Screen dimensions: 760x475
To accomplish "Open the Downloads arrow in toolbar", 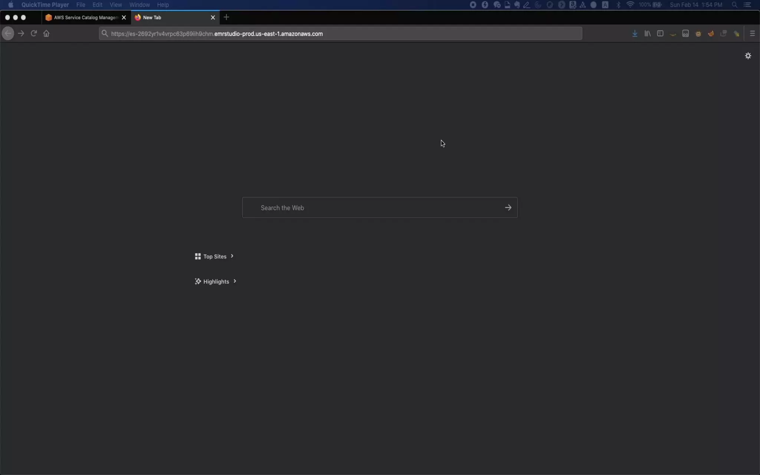I will 635,33.
